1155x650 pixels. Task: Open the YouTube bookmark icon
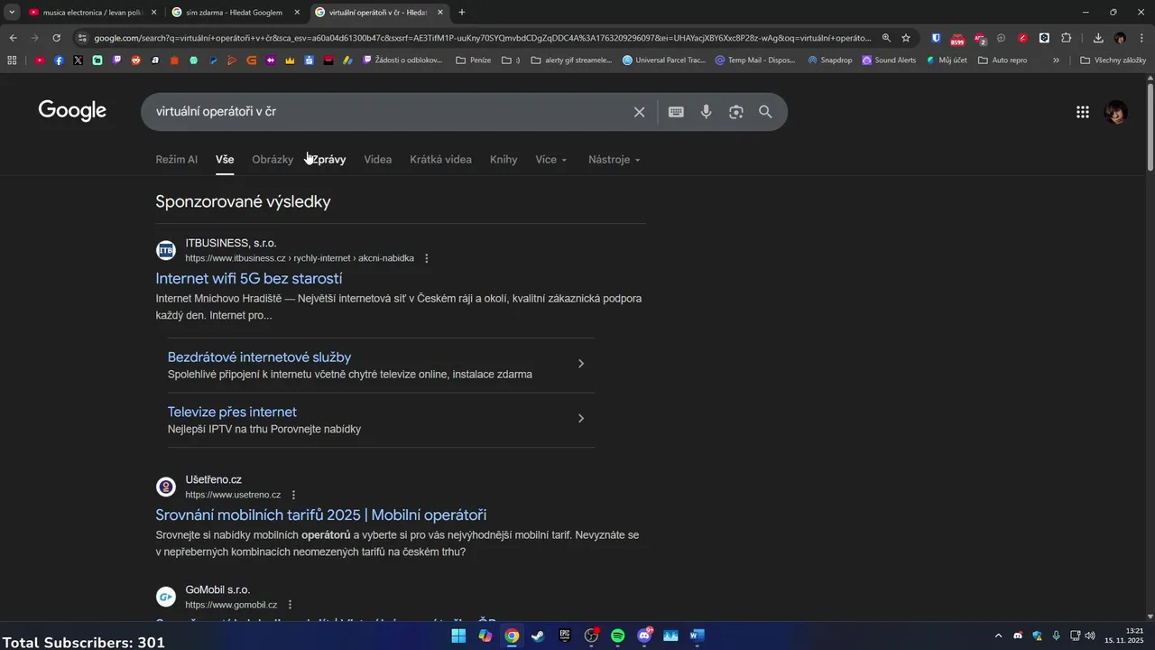[40, 60]
